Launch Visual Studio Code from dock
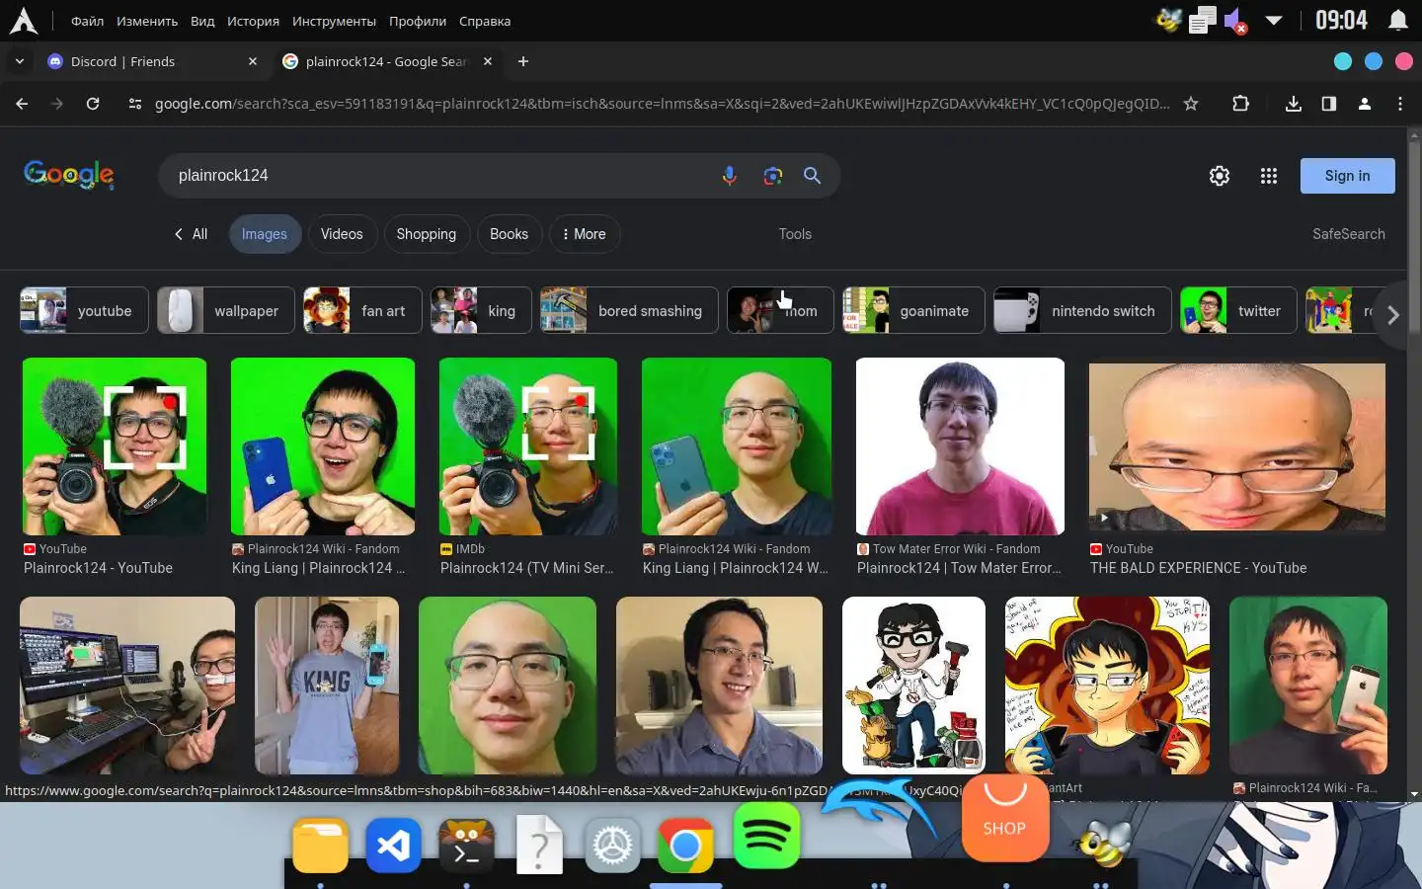The height and width of the screenshot is (889, 1422). click(393, 846)
